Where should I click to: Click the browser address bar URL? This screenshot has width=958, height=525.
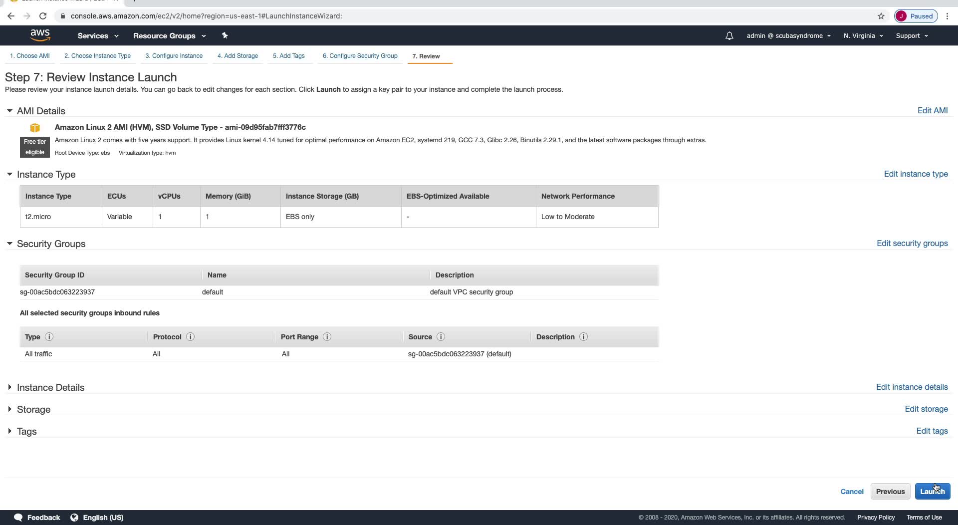[207, 16]
